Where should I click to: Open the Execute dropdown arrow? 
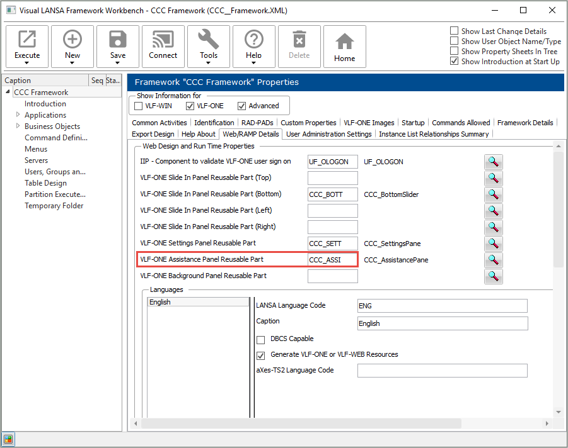(x=27, y=63)
